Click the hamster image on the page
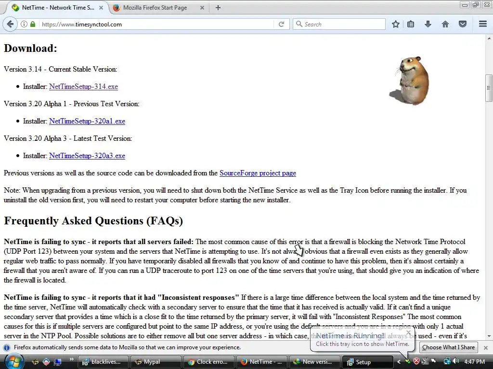The height and width of the screenshot is (369, 493). click(410, 81)
